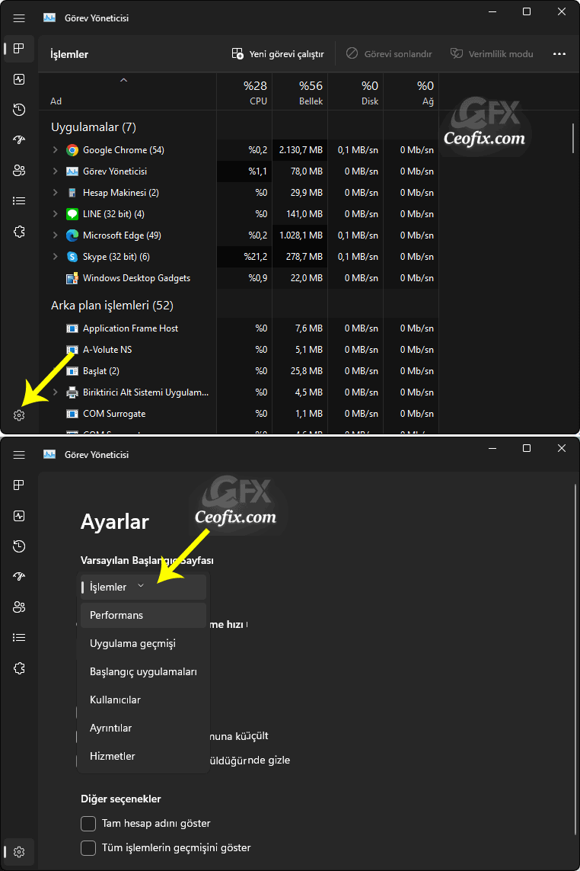Select the COM Surrogate process row
The height and width of the screenshot is (871, 580).
click(239, 414)
